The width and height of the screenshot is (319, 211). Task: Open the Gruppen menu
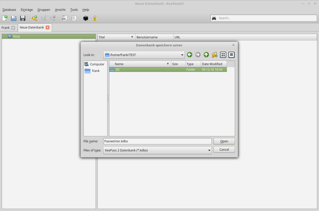[44, 10]
